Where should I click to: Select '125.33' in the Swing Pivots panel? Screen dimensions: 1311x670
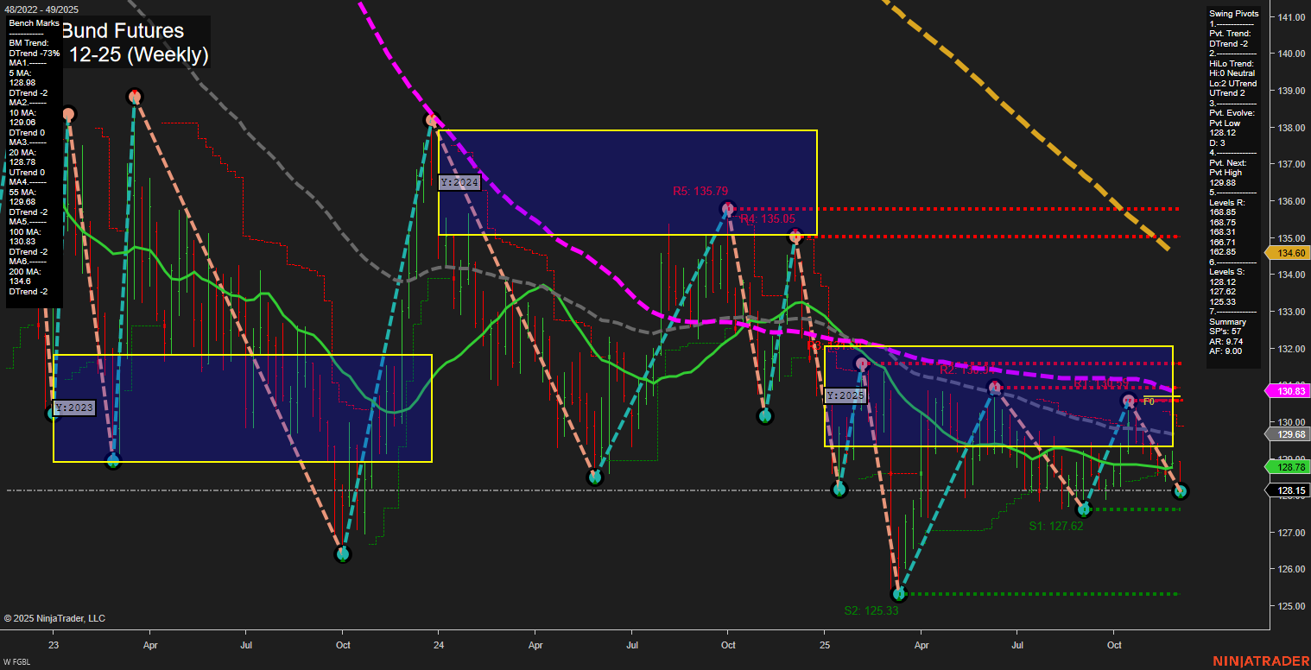1222,301
